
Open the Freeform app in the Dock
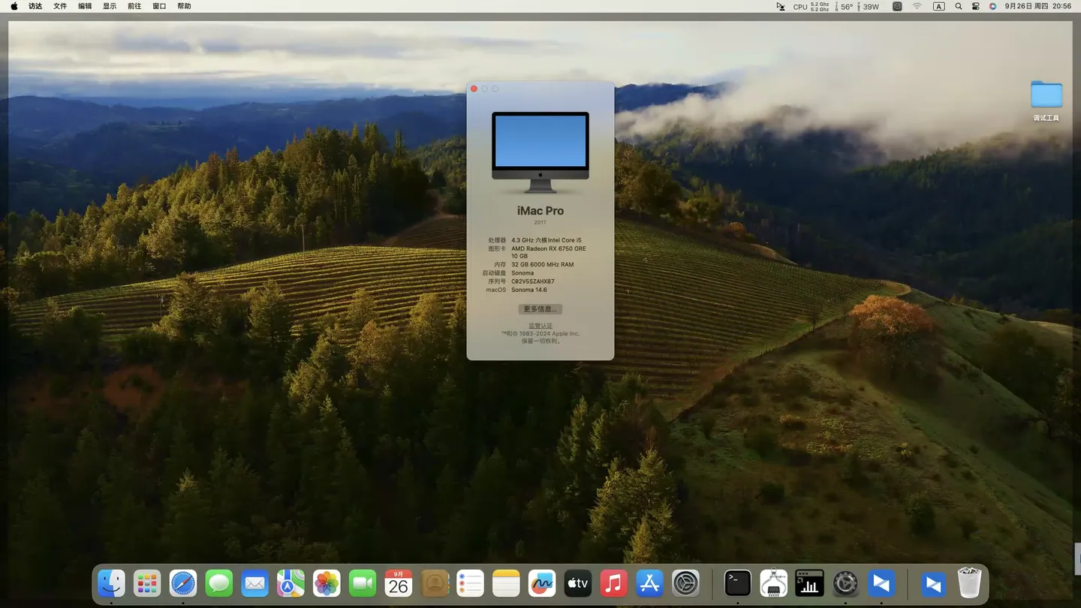[541, 583]
